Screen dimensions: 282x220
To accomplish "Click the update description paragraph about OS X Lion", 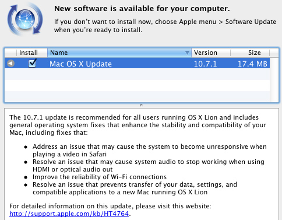I will (x=138, y=125).
